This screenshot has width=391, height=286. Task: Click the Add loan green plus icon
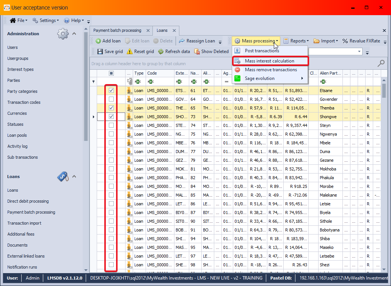[98, 41]
